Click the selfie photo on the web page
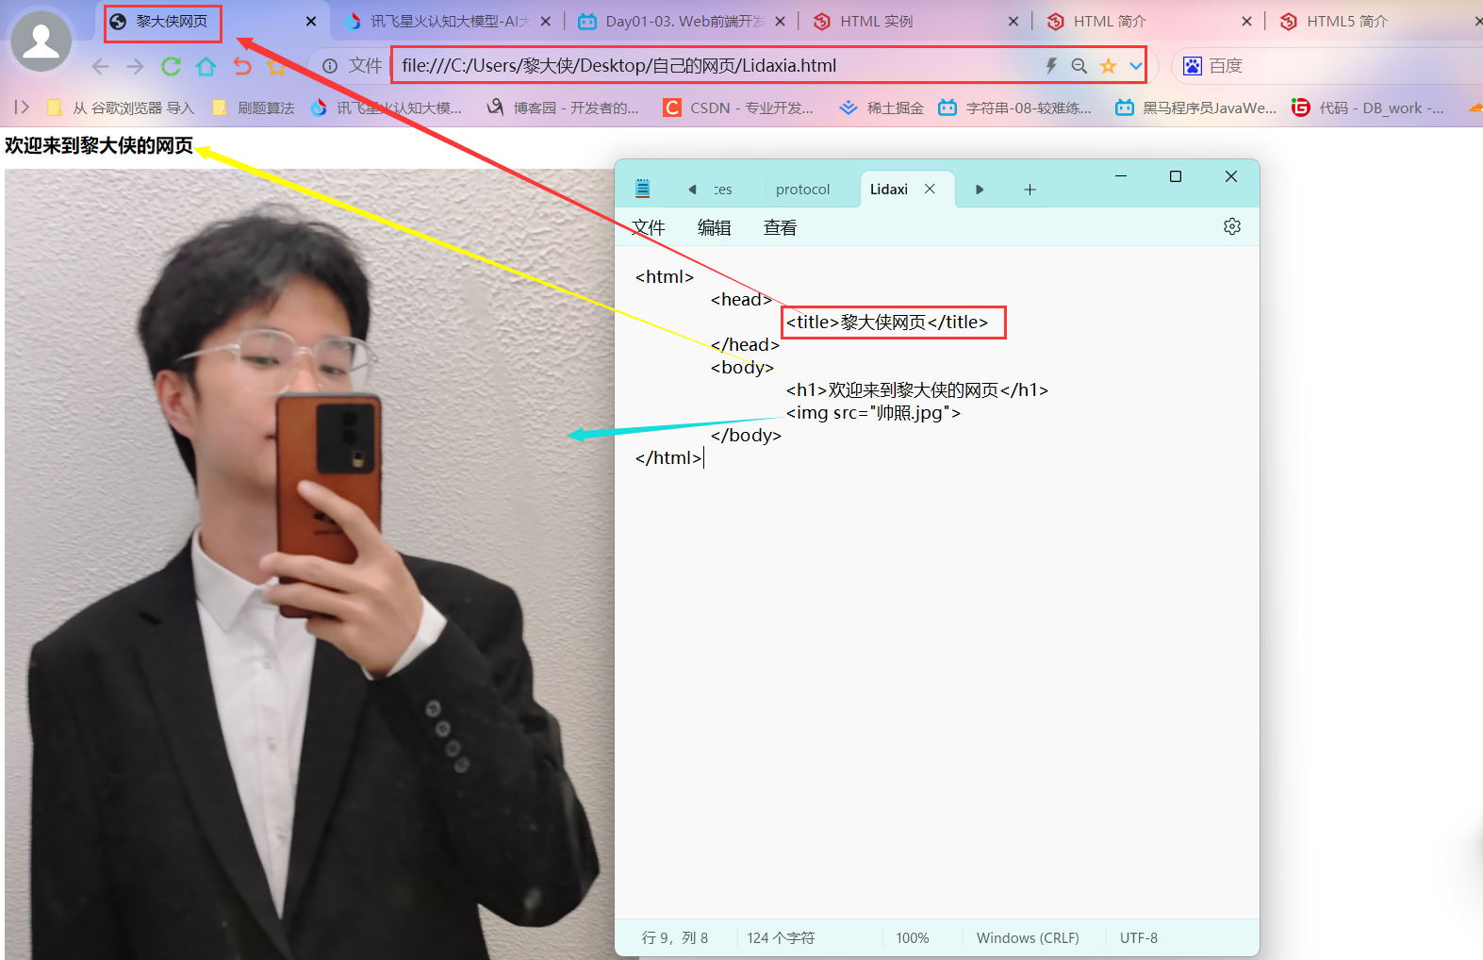The height and width of the screenshot is (960, 1483). point(309,564)
